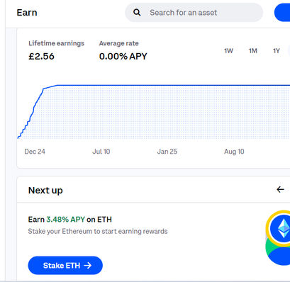Click the search magnifier icon

coord(137,13)
